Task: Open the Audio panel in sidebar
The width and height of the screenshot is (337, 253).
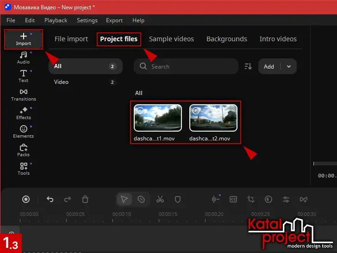Action: 23,57
